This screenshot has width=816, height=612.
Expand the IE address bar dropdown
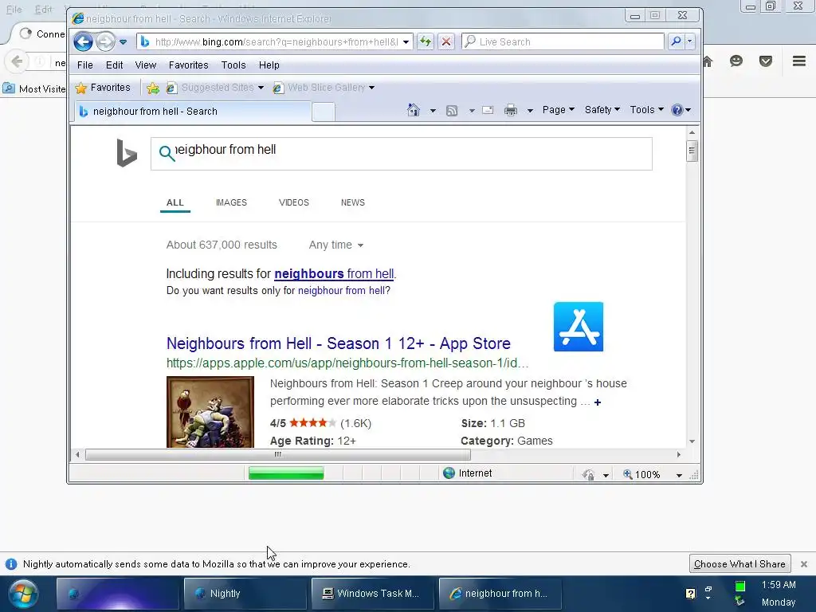coord(406,42)
